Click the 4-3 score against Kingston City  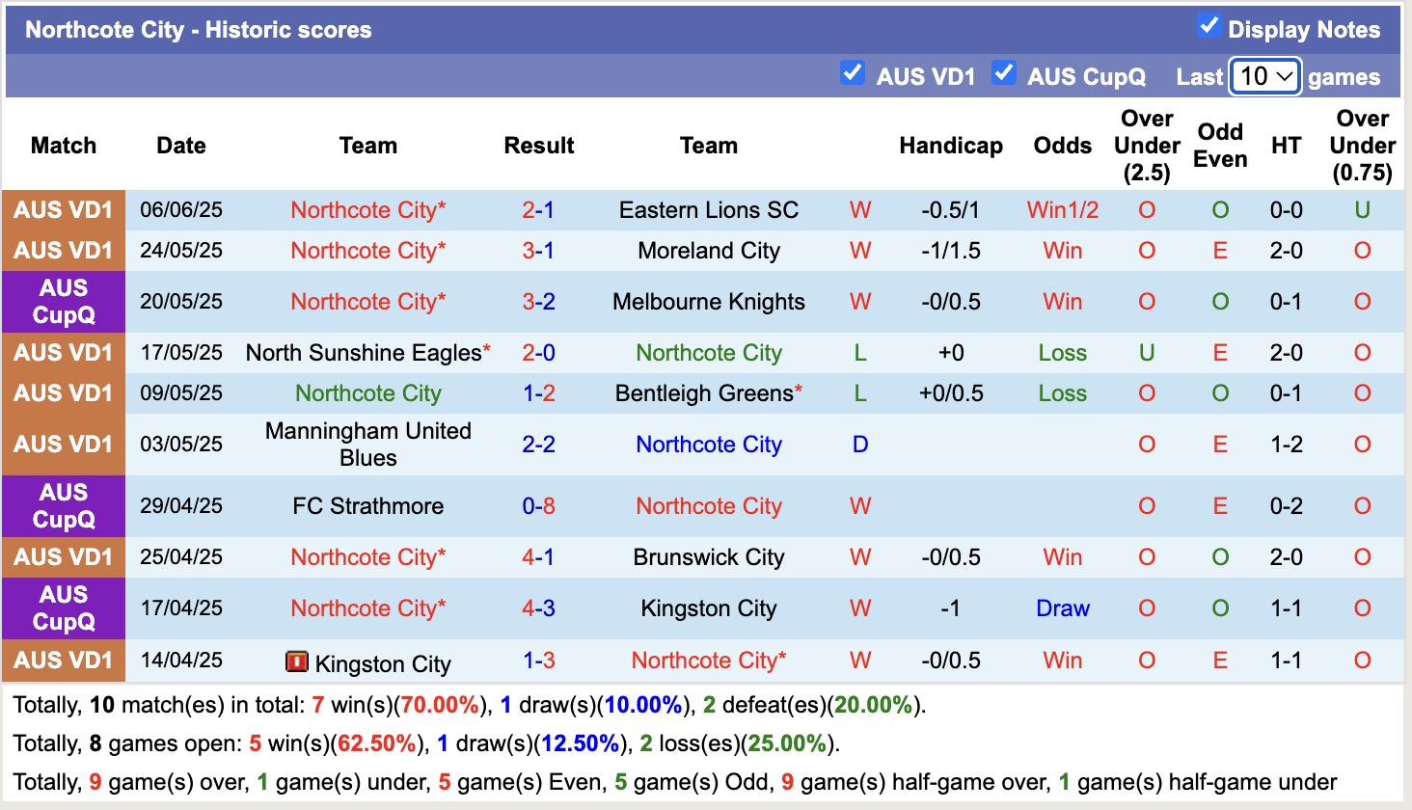538,608
